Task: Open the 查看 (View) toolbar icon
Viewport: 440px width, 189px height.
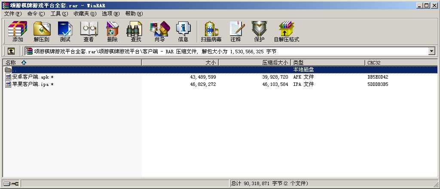Action: pyautogui.click(x=89, y=31)
